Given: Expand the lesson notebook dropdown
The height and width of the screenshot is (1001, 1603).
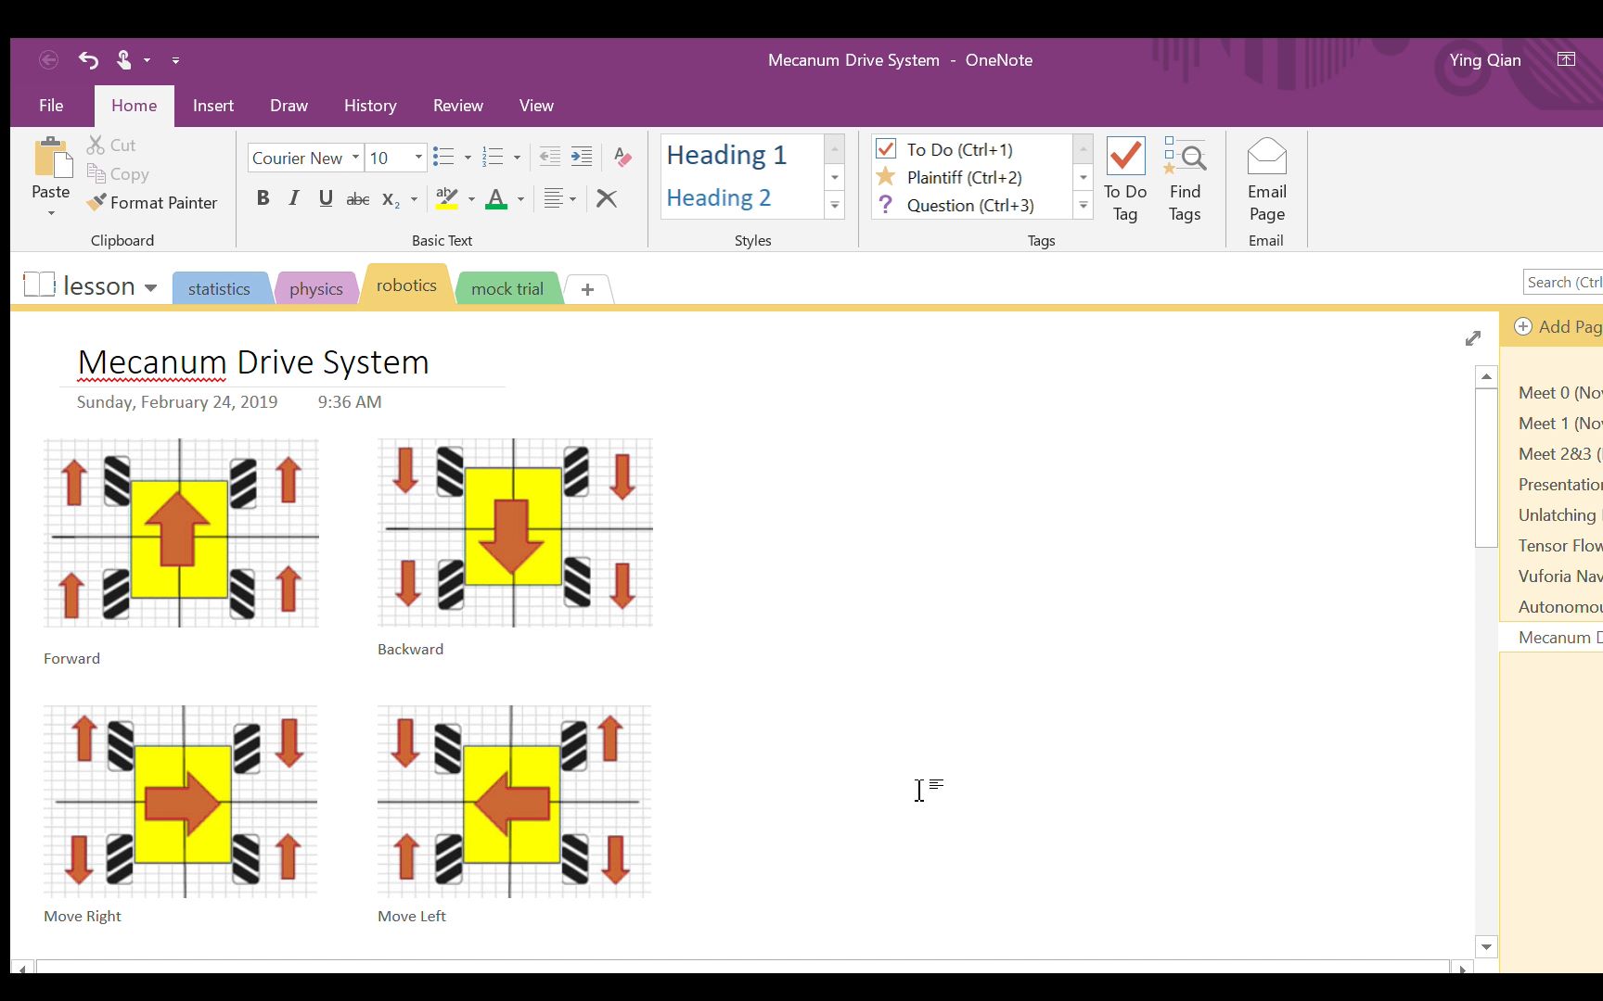Looking at the screenshot, I should (x=151, y=286).
